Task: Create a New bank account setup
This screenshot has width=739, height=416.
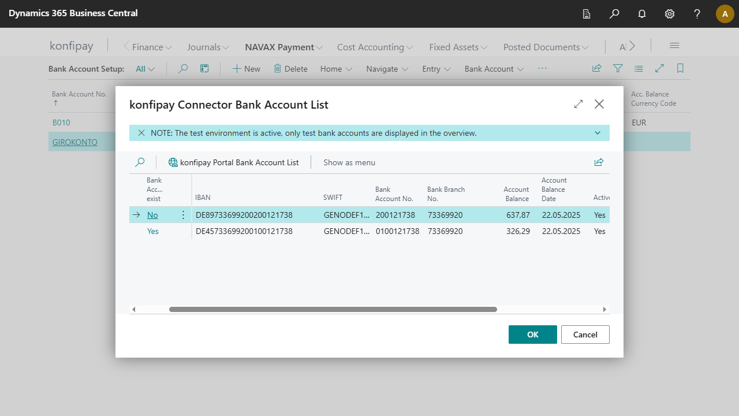Action: pos(247,69)
